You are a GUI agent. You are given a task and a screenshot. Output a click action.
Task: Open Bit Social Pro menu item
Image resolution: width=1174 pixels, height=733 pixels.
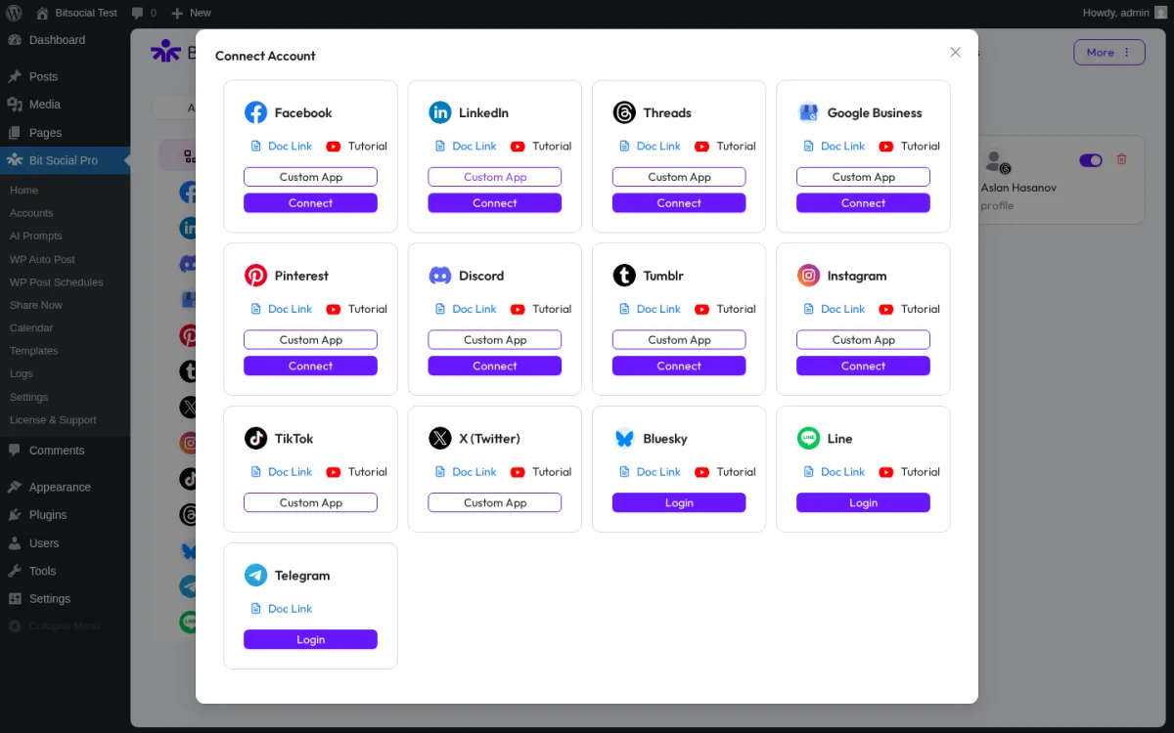point(65,160)
